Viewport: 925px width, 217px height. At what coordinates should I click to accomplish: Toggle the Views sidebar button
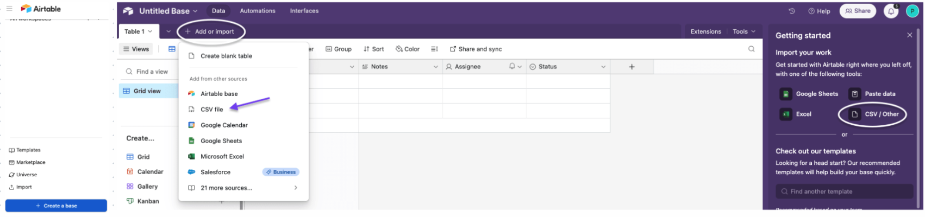click(x=136, y=49)
